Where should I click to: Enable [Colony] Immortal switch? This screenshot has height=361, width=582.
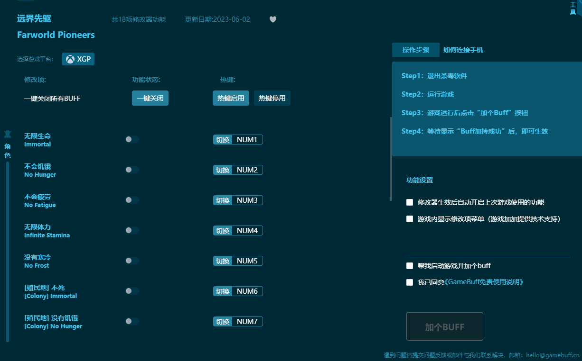pyautogui.click(x=132, y=291)
